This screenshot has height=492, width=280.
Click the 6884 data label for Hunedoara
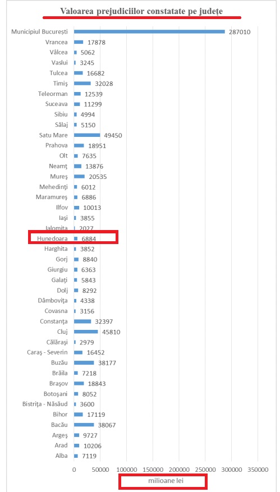pyautogui.click(x=88, y=239)
